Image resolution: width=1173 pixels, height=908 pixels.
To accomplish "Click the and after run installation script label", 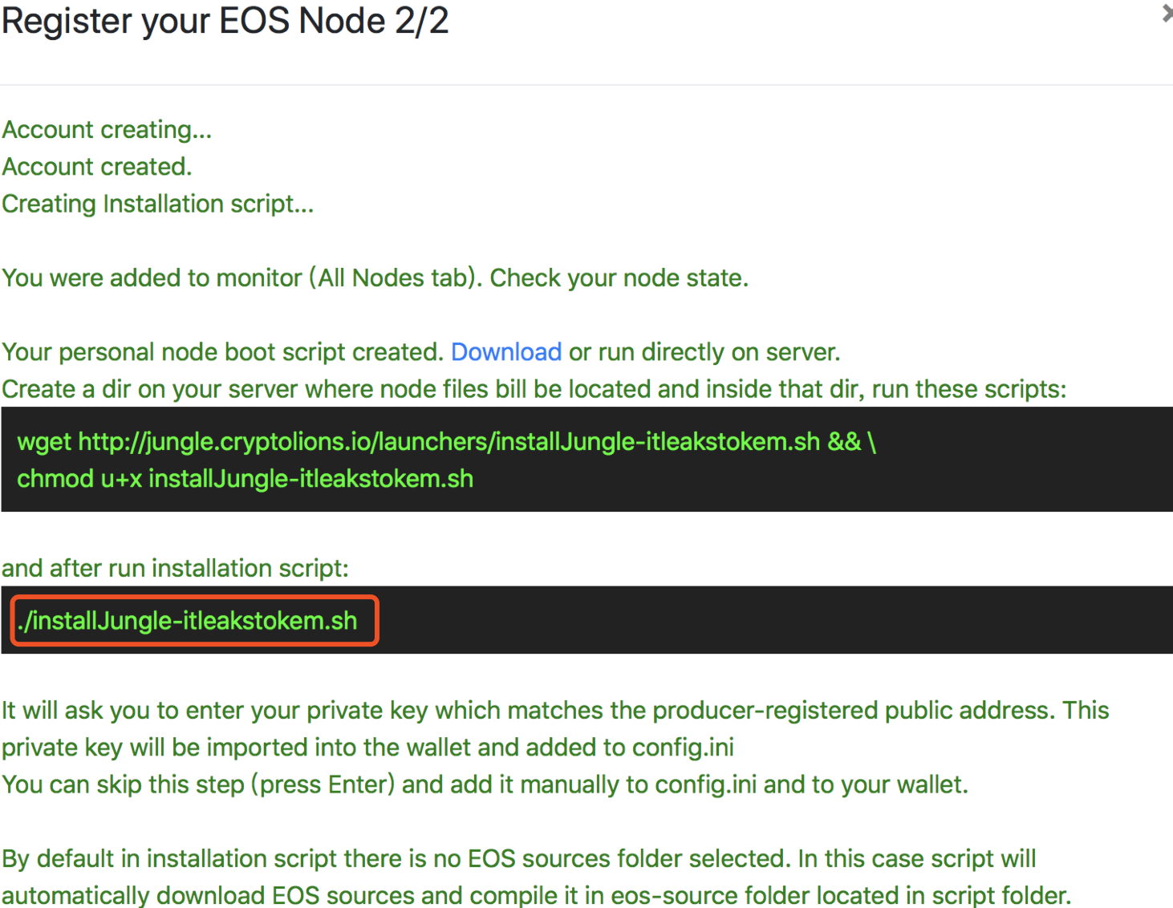I will 175,569.
